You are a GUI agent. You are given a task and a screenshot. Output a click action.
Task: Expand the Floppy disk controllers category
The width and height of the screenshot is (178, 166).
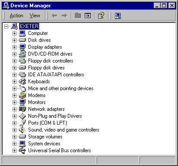coord(14,61)
